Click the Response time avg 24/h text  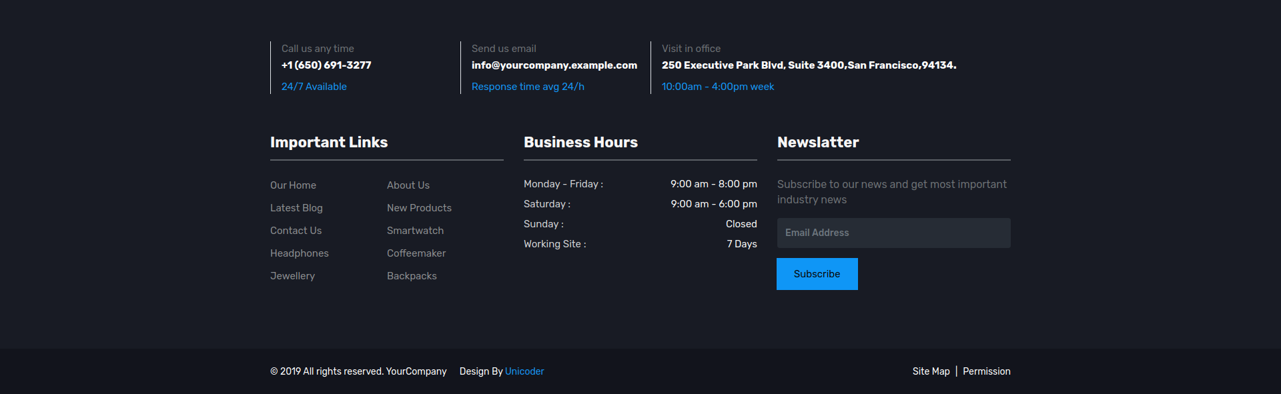point(528,87)
